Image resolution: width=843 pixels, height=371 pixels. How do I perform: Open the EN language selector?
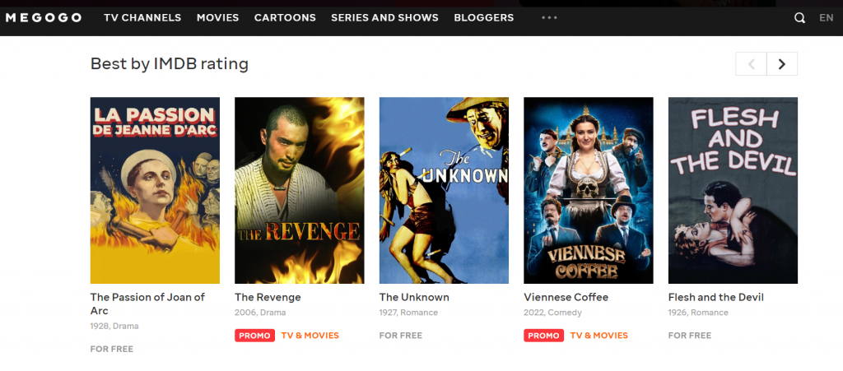(x=827, y=18)
